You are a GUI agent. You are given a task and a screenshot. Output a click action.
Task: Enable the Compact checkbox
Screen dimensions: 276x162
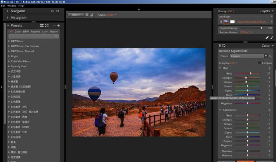(259, 62)
